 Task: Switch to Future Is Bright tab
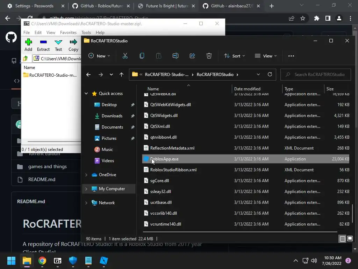pos(167,6)
